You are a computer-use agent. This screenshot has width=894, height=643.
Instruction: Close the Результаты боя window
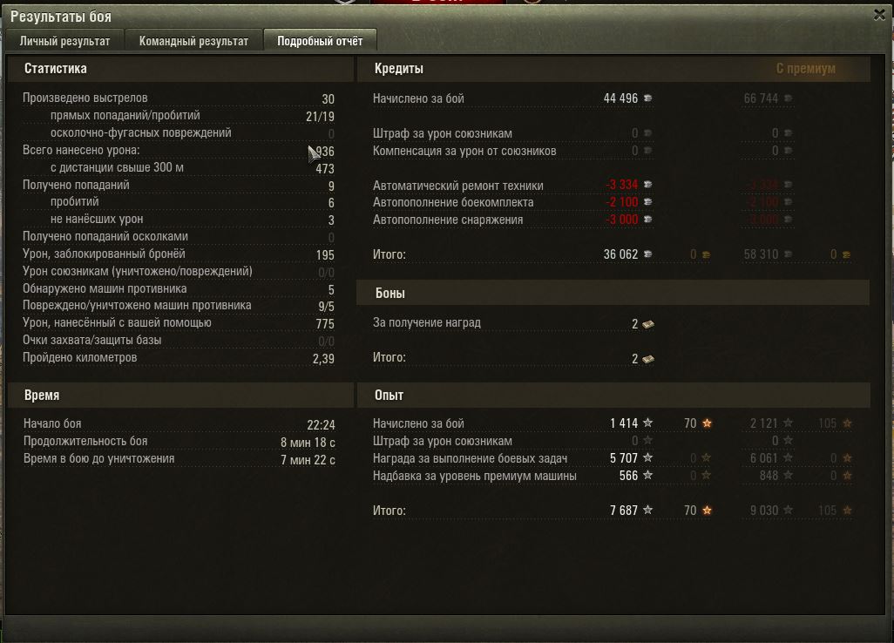[880, 16]
